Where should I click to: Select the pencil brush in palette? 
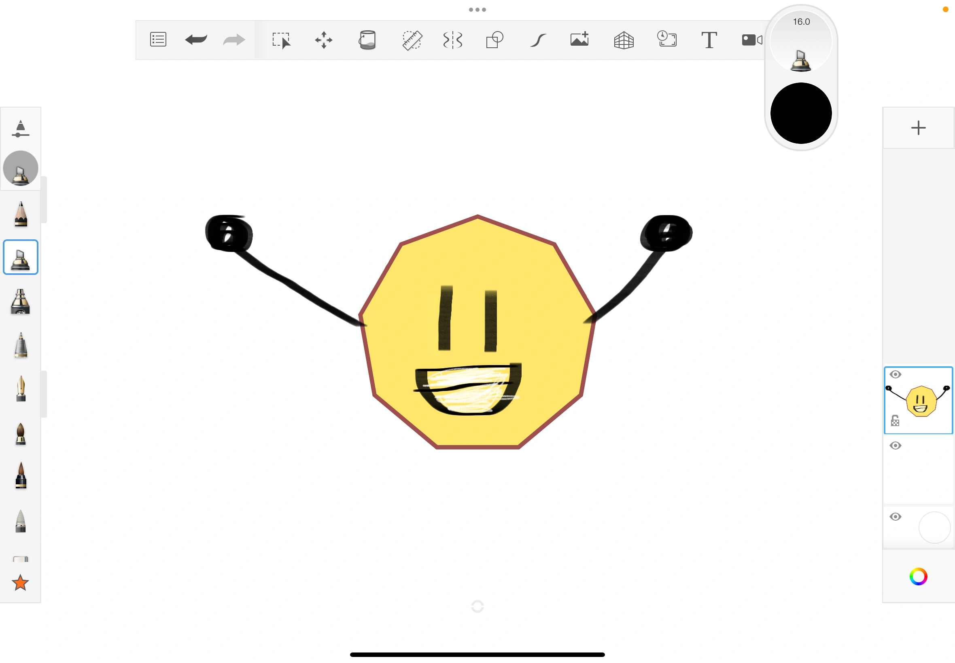[20, 214]
